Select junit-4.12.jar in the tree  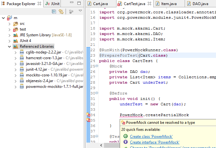tap(36, 69)
